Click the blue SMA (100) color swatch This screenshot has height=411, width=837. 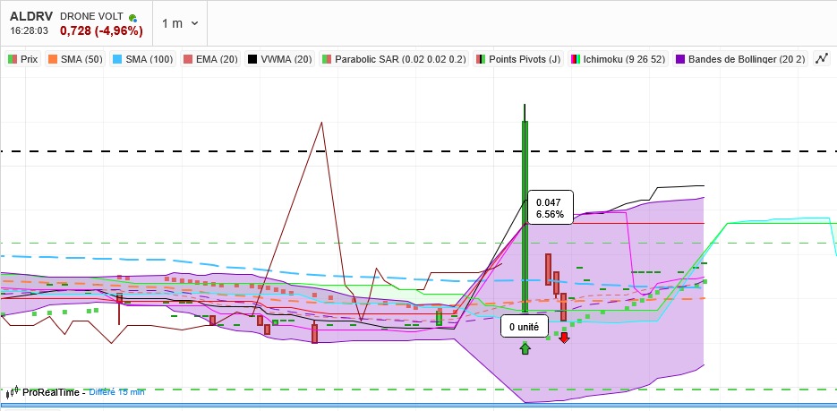pyautogui.click(x=117, y=59)
